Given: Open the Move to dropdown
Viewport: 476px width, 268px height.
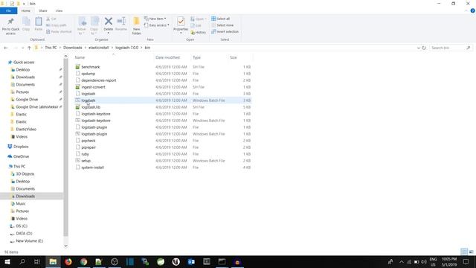Looking at the screenshot, I should coord(82,26).
